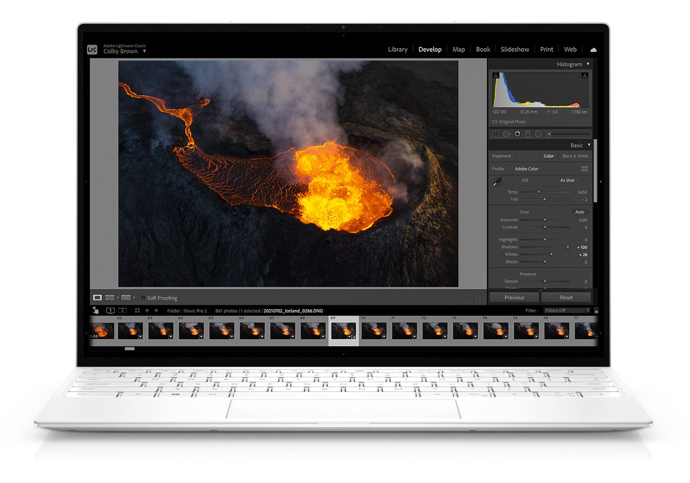Open filmstrip source path file name menu
The width and height of the screenshot is (690, 483).
coord(294,311)
